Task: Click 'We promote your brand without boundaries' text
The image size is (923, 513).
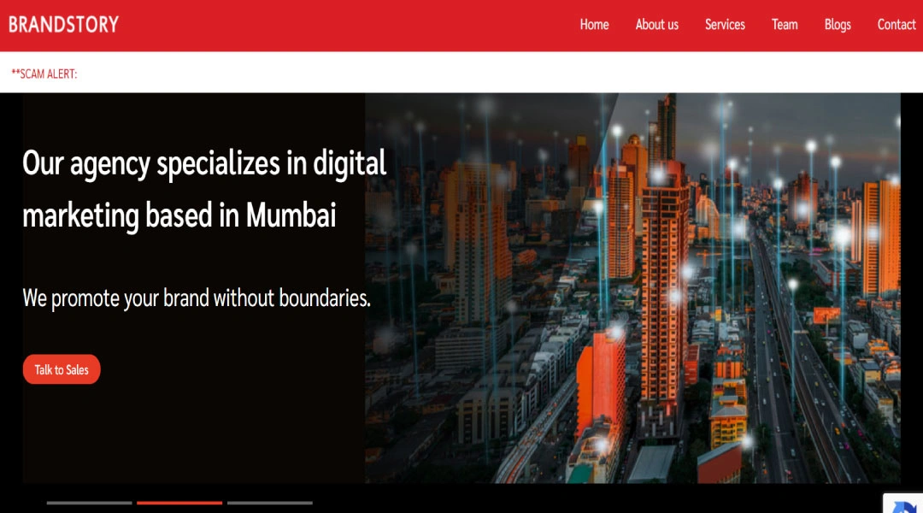Action: [x=197, y=298]
